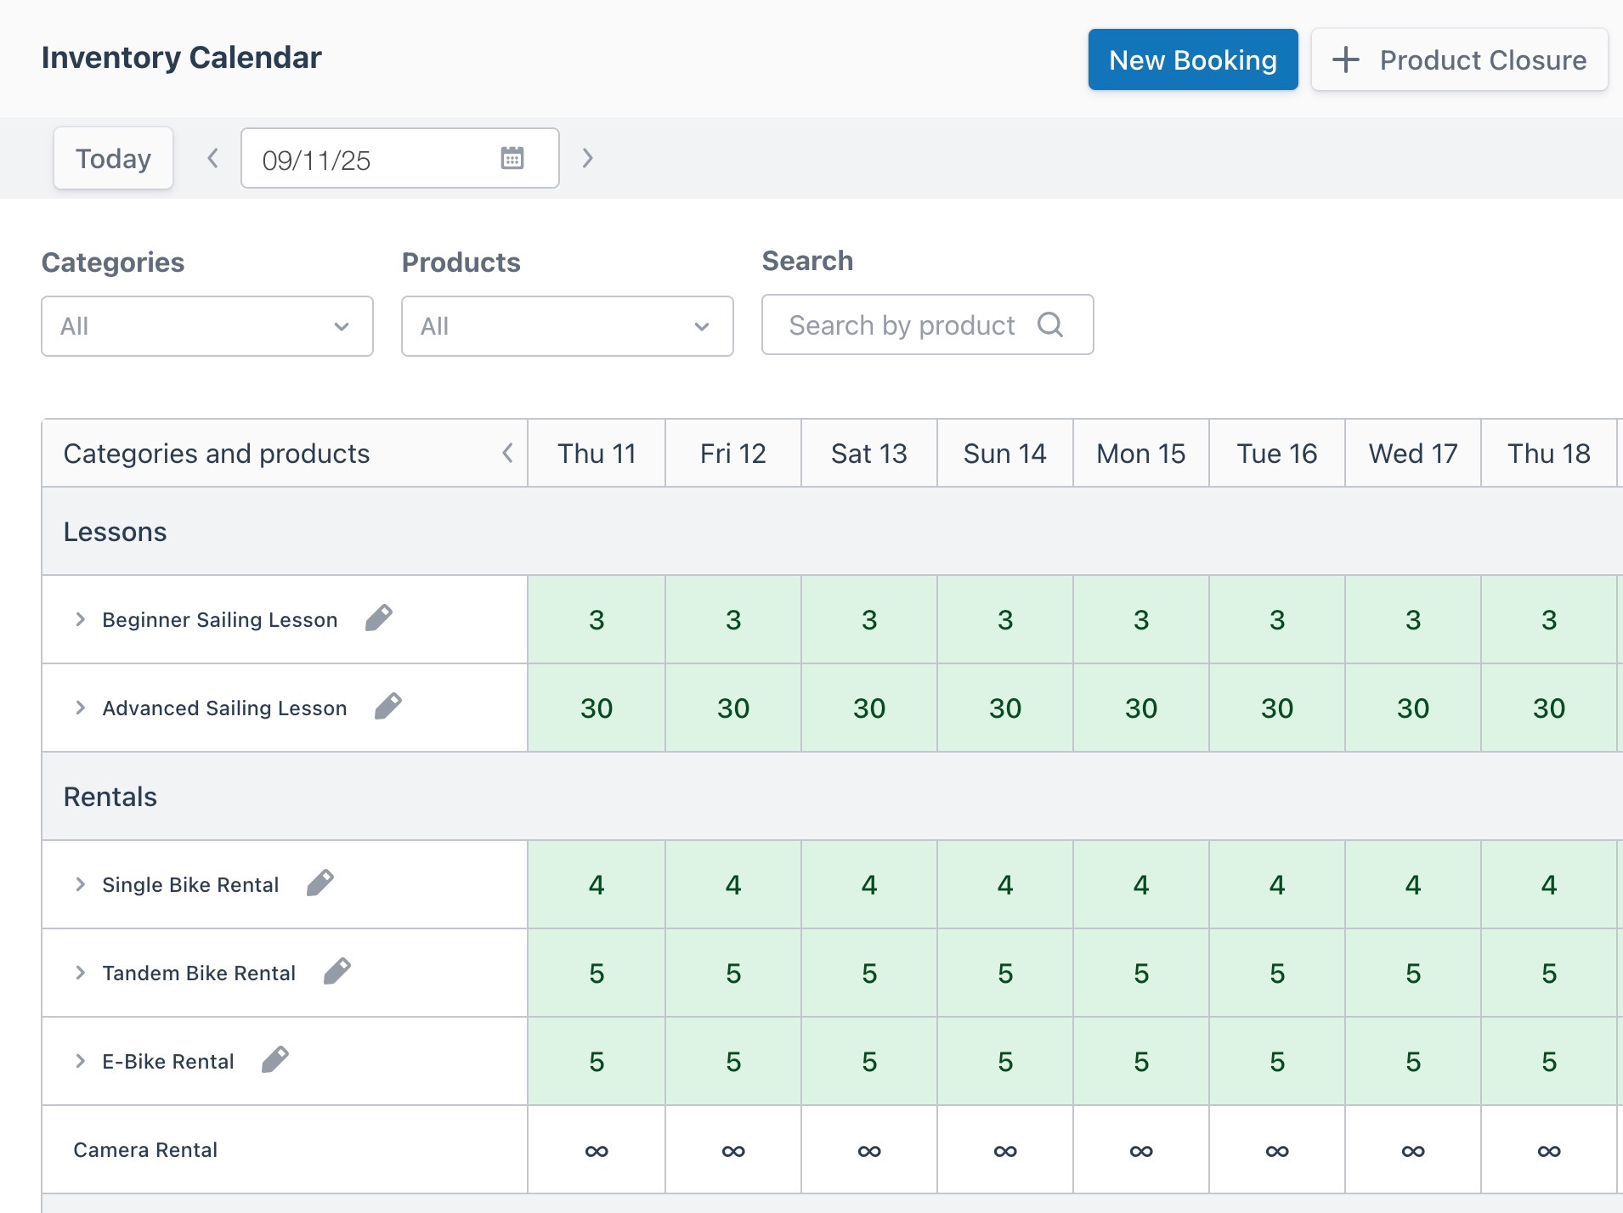The height and width of the screenshot is (1213, 1623).
Task: Select the Thu 11 column header
Action: point(597,453)
